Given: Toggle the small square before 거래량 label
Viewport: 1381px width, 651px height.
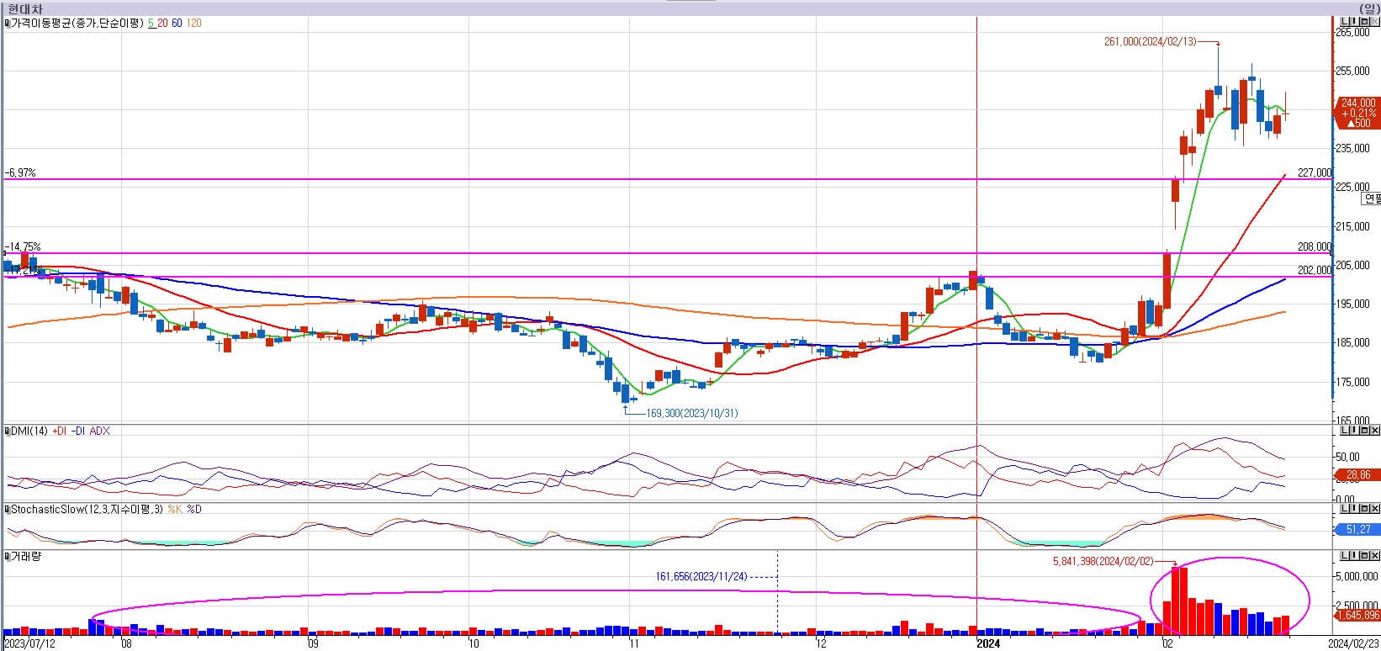Looking at the screenshot, I should click(x=7, y=557).
